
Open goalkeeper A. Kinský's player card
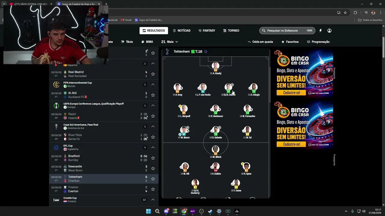(215, 69)
